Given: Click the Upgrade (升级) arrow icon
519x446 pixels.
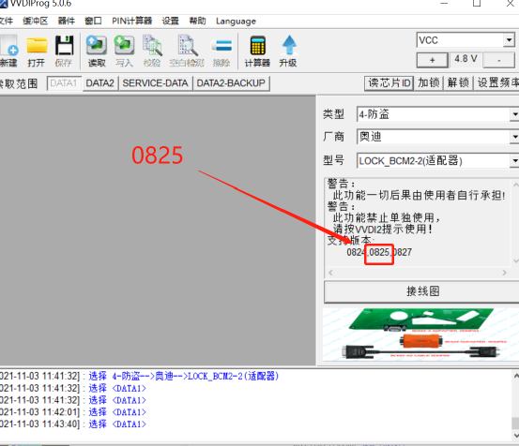Looking at the screenshot, I should point(289,51).
